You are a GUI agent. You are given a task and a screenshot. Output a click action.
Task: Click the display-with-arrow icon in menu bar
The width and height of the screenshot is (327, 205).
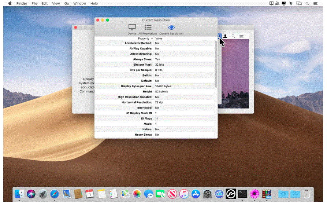pos(271,3)
